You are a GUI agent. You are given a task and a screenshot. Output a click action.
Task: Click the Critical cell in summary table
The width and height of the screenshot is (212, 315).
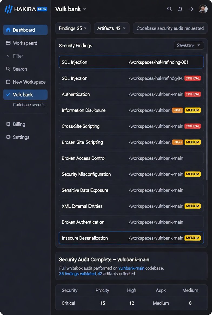click(68, 303)
